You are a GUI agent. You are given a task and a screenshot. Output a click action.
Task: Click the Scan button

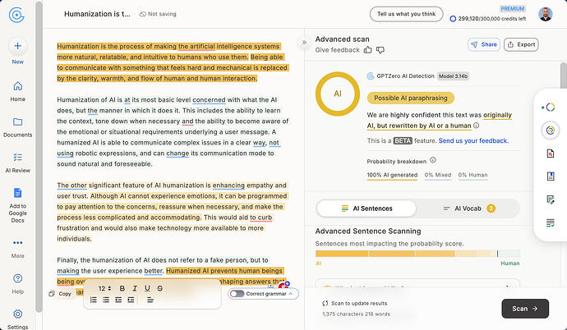tap(525, 309)
